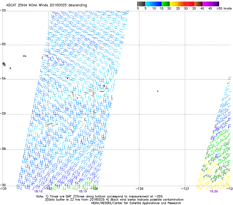Click the gray 0-5 knots legend swatch
The height and width of the screenshot is (205, 233).
pos(141,4)
